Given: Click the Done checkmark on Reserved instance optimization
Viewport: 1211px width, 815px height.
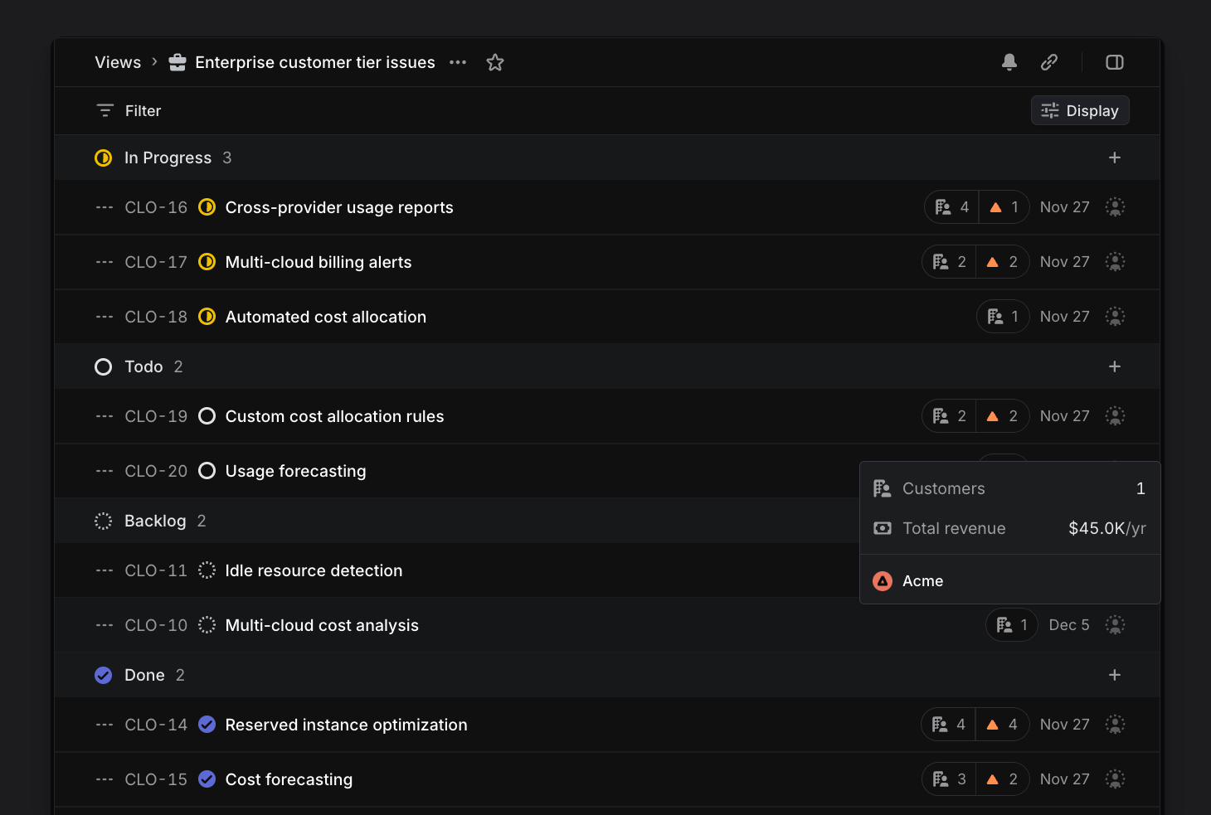Looking at the screenshot, I should (207, 724).
